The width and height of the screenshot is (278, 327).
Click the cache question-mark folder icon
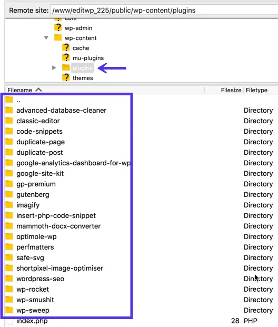pos(66,47)
